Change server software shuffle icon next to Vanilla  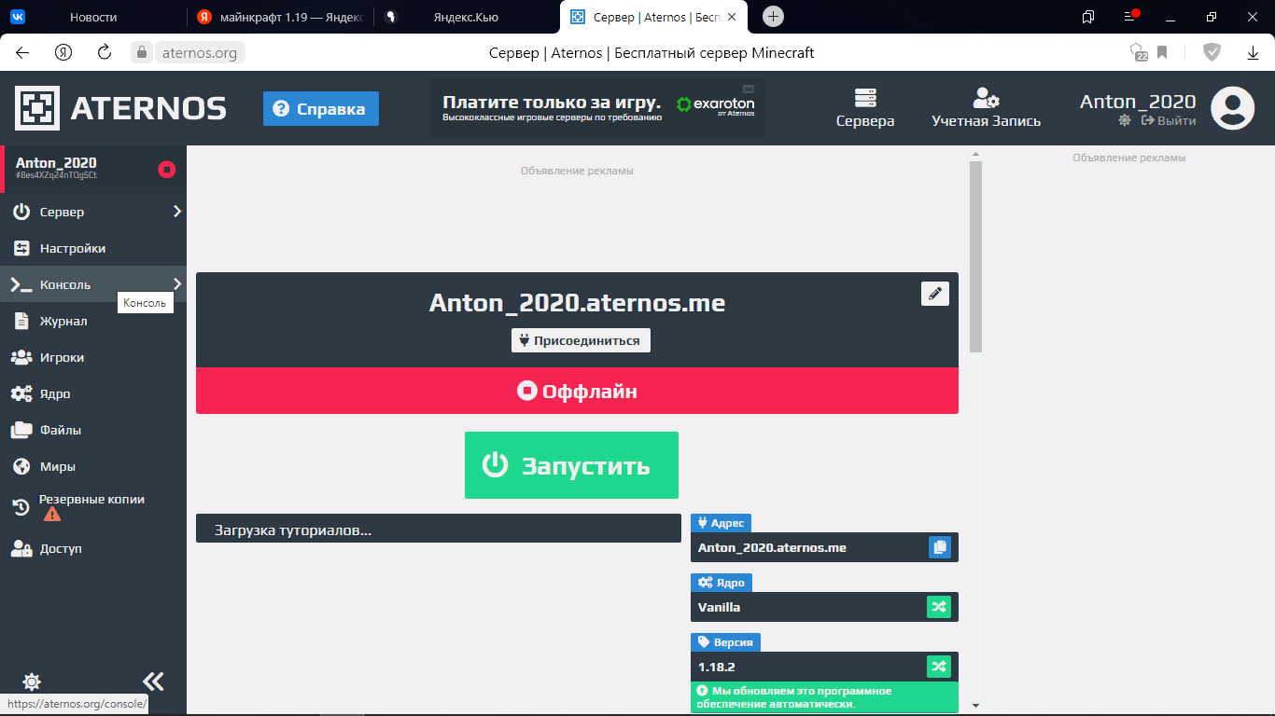938,607
